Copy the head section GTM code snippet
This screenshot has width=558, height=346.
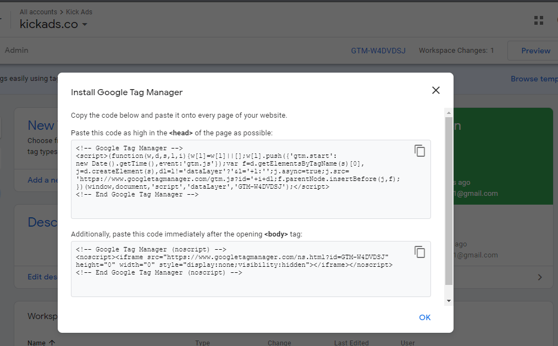pyautogui.click(x=419, y=151)
